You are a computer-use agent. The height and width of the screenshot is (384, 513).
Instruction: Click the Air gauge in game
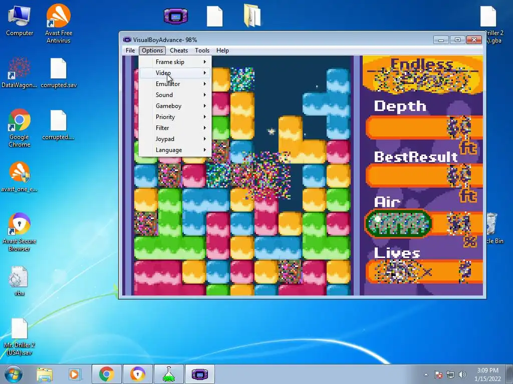(x=398, y=223)
